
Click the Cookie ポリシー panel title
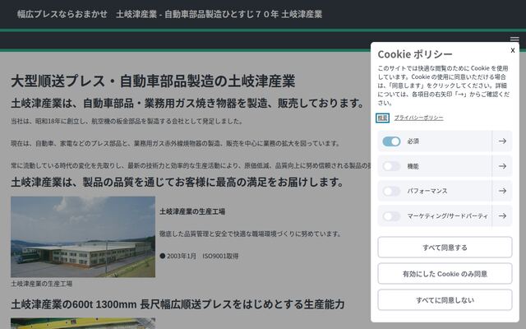(415, 54)
